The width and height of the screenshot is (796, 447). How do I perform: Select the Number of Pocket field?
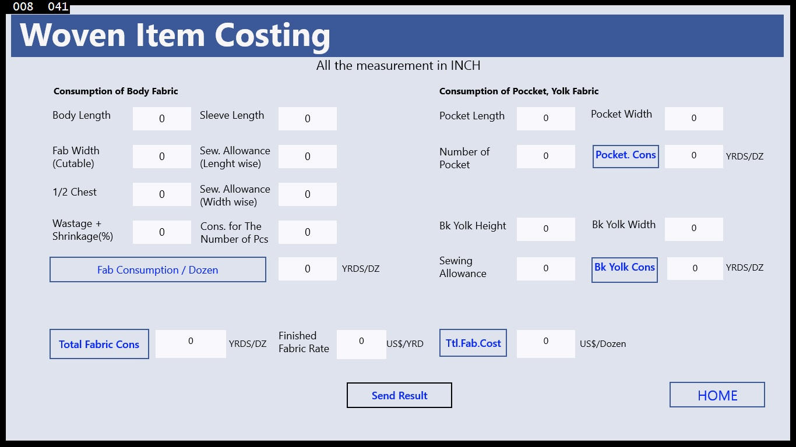tap(545, 156)
